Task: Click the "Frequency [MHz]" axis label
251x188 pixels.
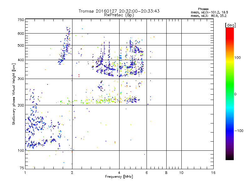Action: pyautogui.click(x=119, y=177)
